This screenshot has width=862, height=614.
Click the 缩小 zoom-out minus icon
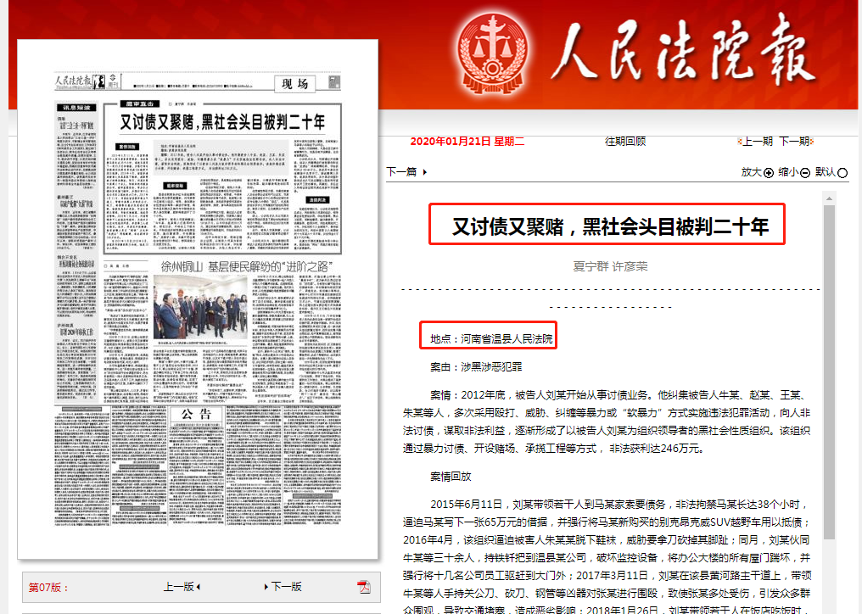(805, 173)
